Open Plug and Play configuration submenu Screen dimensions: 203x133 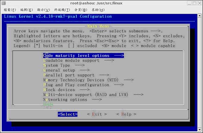pos(84,85)
